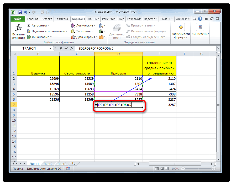
Task: Open the Name Box dropdown arrow
Action: (x=50, y=48)
